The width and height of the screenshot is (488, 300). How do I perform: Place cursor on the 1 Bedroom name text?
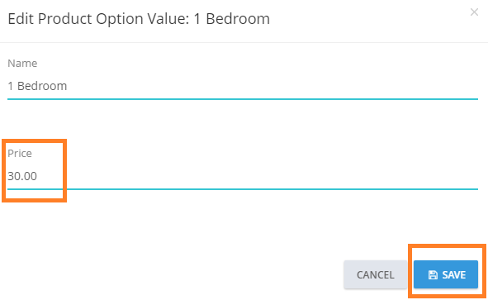coord(37,86)
